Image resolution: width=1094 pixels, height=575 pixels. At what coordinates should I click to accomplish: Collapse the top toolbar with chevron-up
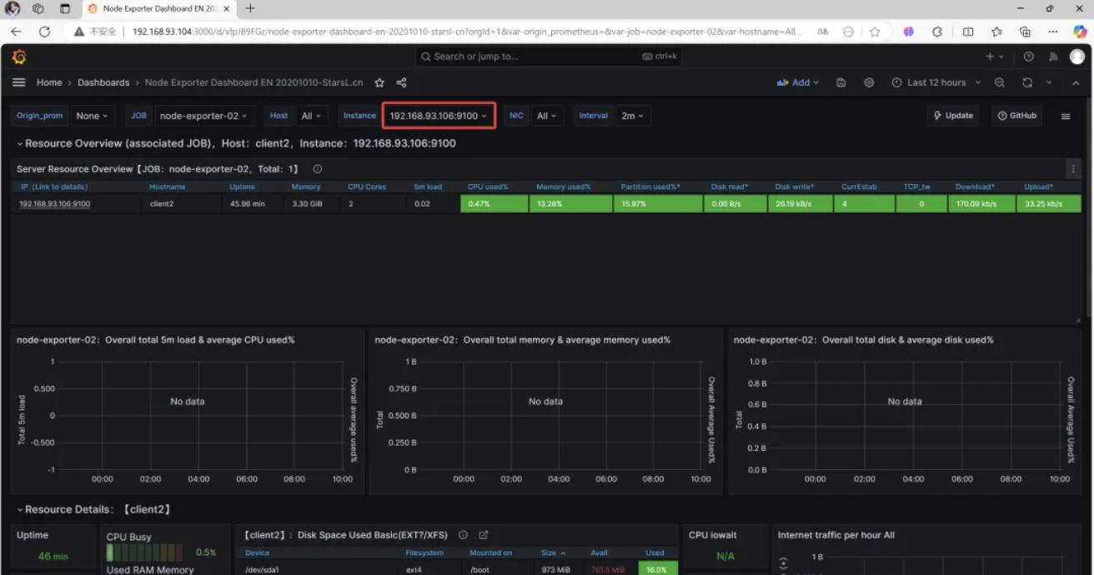[x=1075, y=82]
